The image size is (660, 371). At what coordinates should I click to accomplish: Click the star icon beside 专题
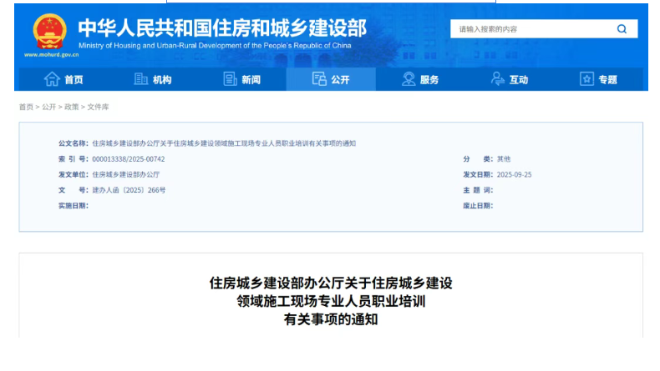point(586,79)
